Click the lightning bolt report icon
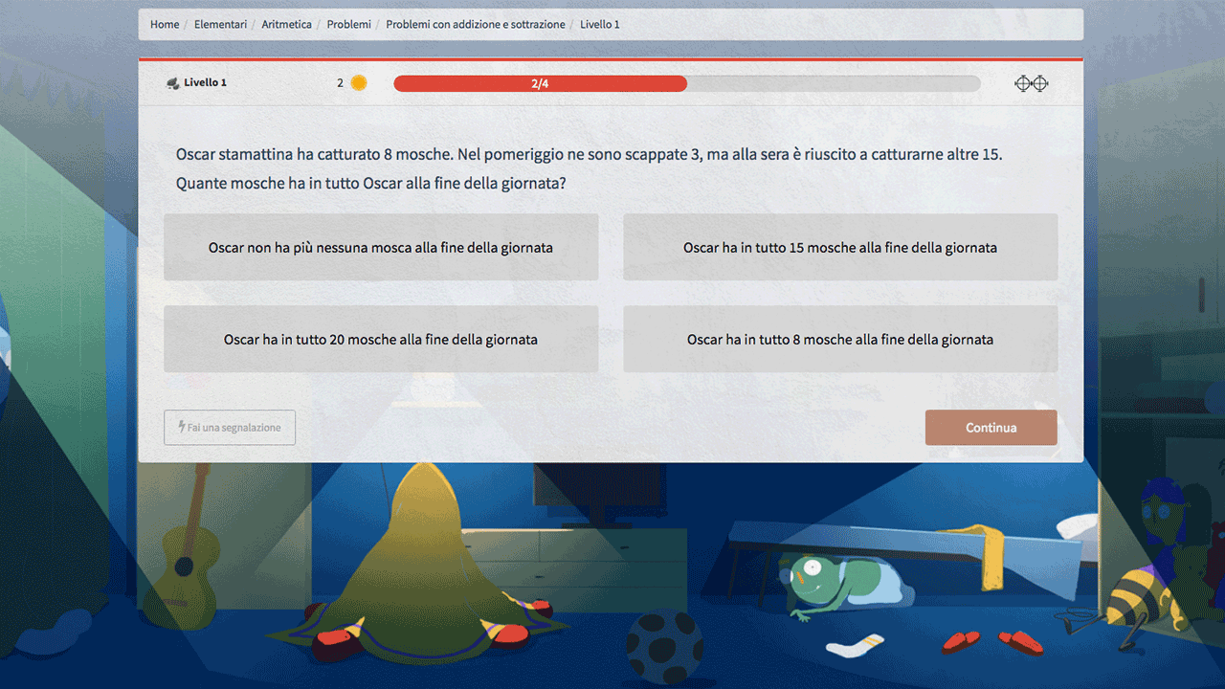 tap(182, 427)
